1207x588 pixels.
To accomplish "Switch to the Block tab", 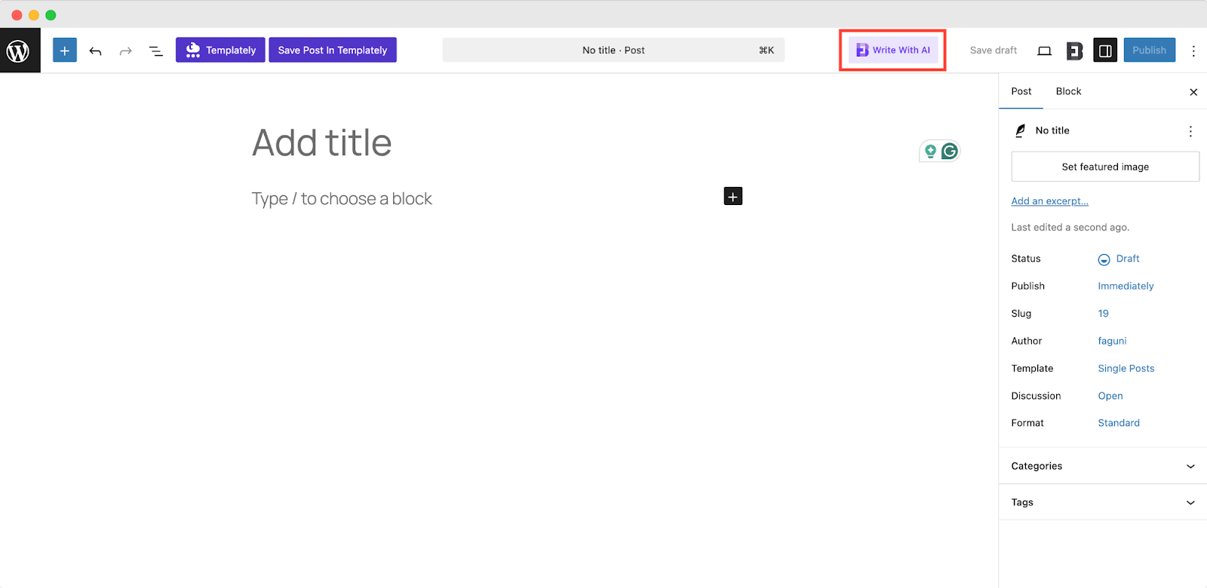I will point(1068,91).
